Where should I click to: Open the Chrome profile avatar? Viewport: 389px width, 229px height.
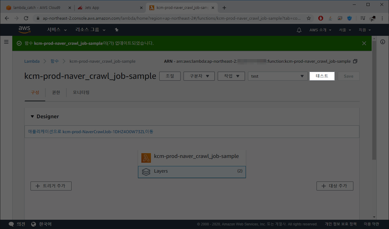pos(373,18)
